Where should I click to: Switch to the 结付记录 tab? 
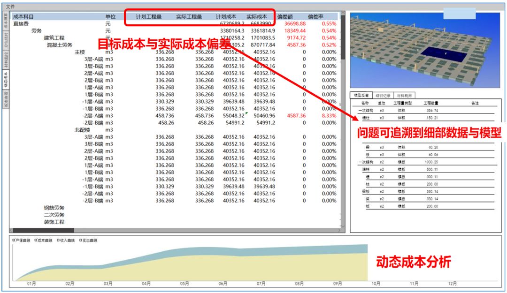tap(382, 95)
